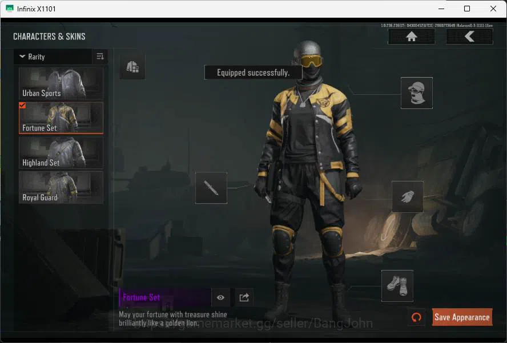Select the gloves equipment slot

tap(408, 196)
